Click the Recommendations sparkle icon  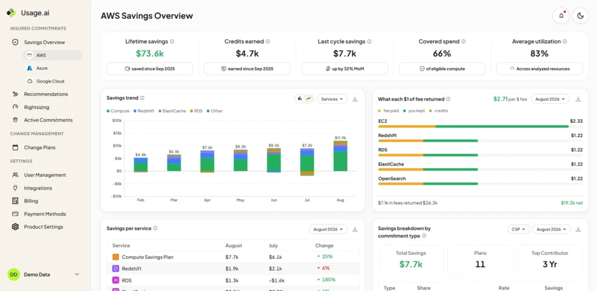(15, 94)
